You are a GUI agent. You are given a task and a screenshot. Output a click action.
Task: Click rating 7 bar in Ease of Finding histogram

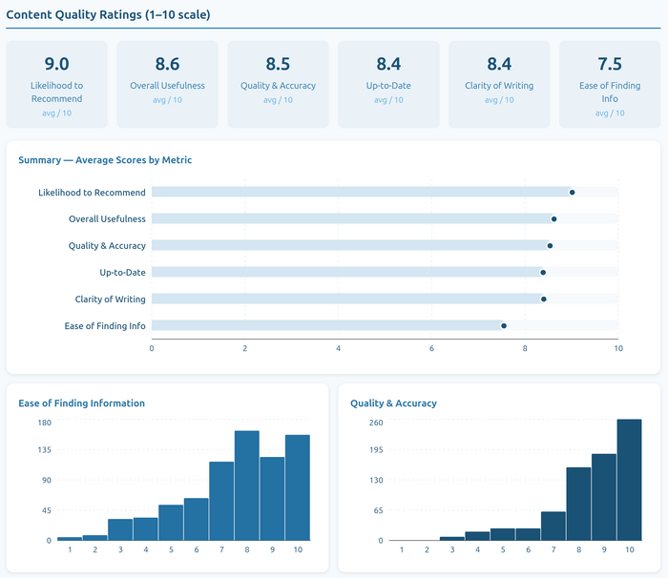(x=221, y=502)
